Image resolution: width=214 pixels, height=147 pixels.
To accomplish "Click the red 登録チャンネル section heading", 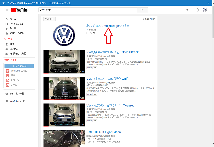I will click(10, 60).
